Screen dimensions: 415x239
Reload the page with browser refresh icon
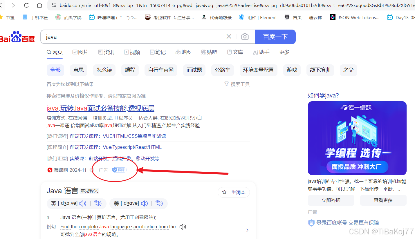coord(26,5)
